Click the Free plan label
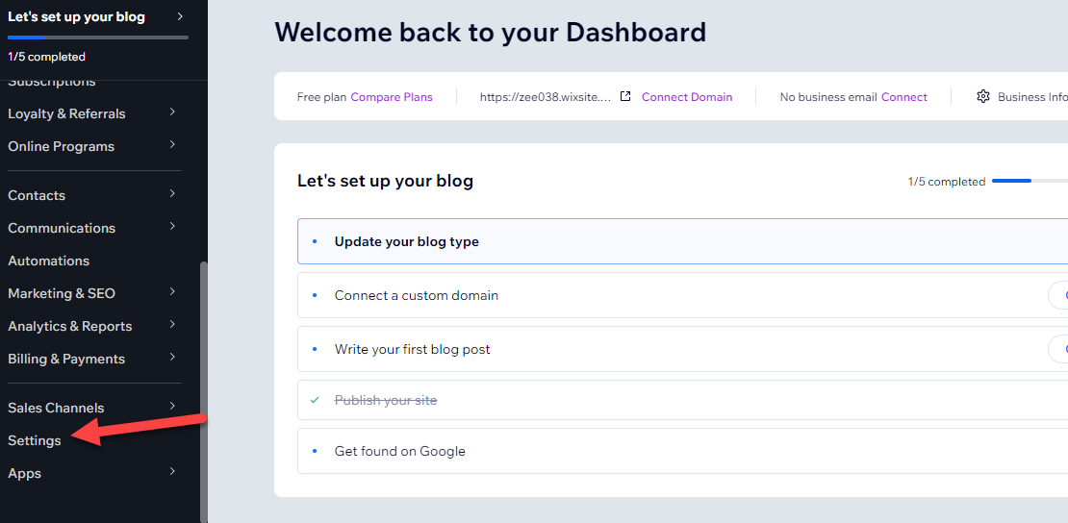Image resolution: width=1068 pixels, height=523 pixels. pyautogui.click(x=321, y=97)
